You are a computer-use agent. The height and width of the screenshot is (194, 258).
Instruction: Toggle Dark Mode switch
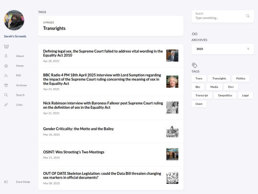6,182
